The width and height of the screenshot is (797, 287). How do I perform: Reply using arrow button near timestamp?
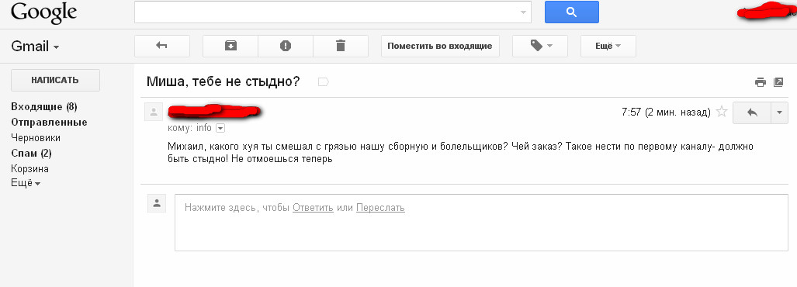752,112
